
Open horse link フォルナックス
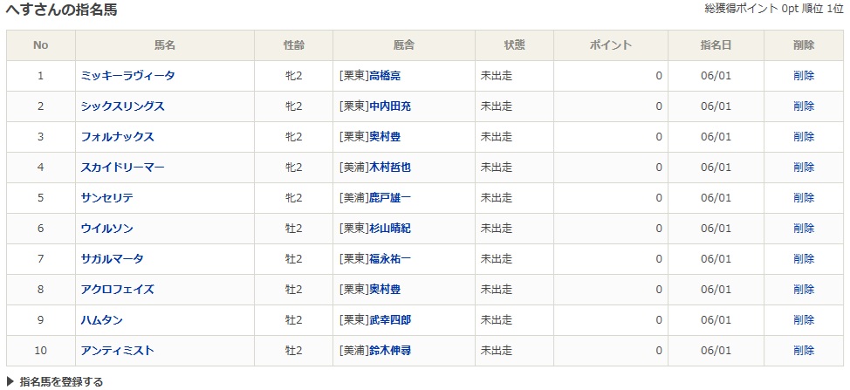(118, 136)
